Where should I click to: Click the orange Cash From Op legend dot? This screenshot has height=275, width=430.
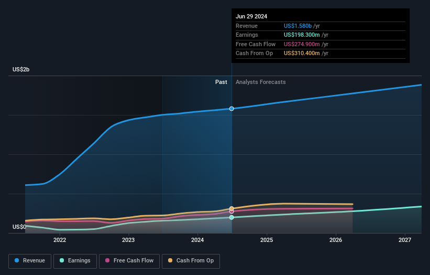[170, 260]
